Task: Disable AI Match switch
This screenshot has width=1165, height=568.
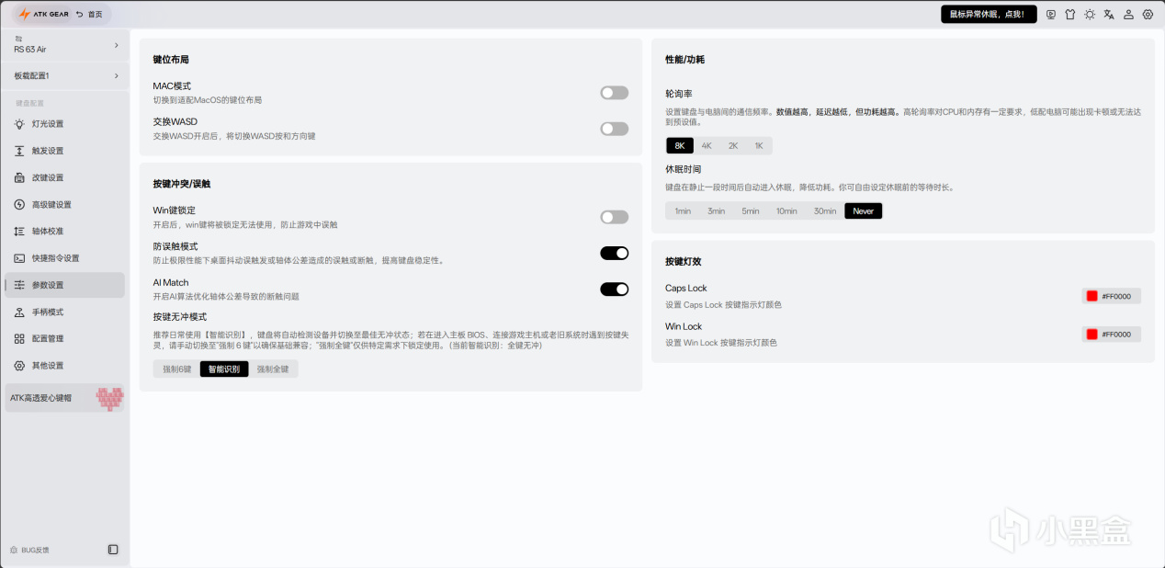Action: tap(614, 290)
